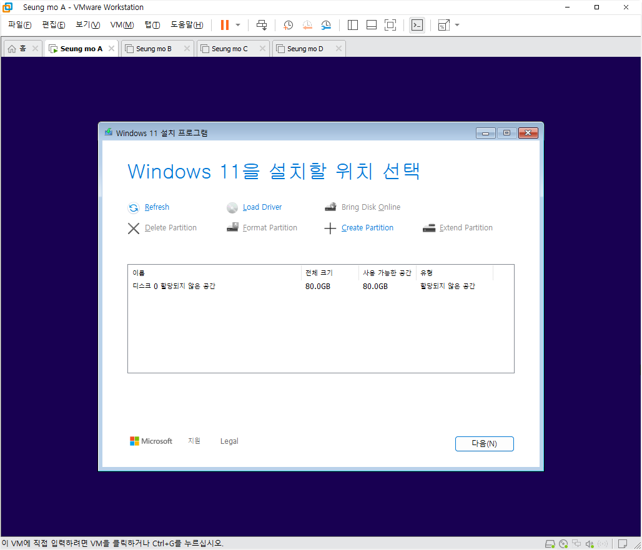Click the Extend Partition drive icon
The height and width of the screenshot is (550, 642).
tap(428, 228)
